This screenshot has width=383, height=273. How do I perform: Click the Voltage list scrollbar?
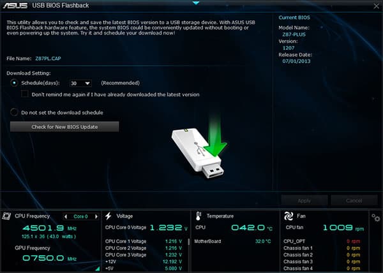[188, 242]
